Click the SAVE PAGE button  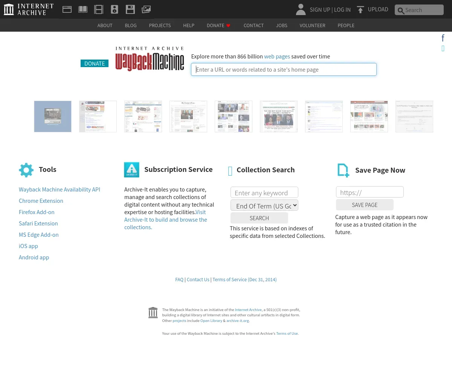[365, 205]
